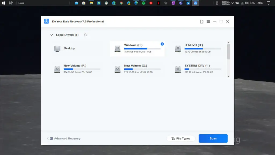This screenshot has width=275, height=155.
Task: Click the New Volume (F:) usage bar
Action: pos(82,69)
